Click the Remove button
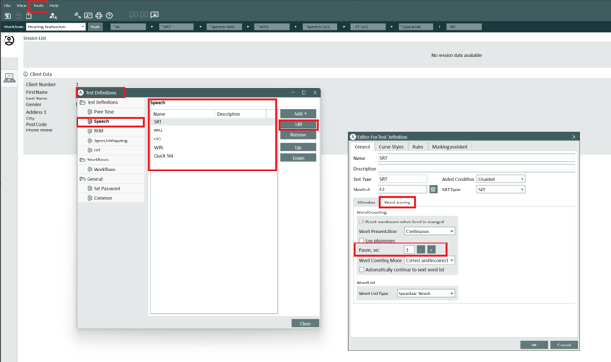Image resolution: width=611 pixels, height=362 pixels. pos(298,135)
